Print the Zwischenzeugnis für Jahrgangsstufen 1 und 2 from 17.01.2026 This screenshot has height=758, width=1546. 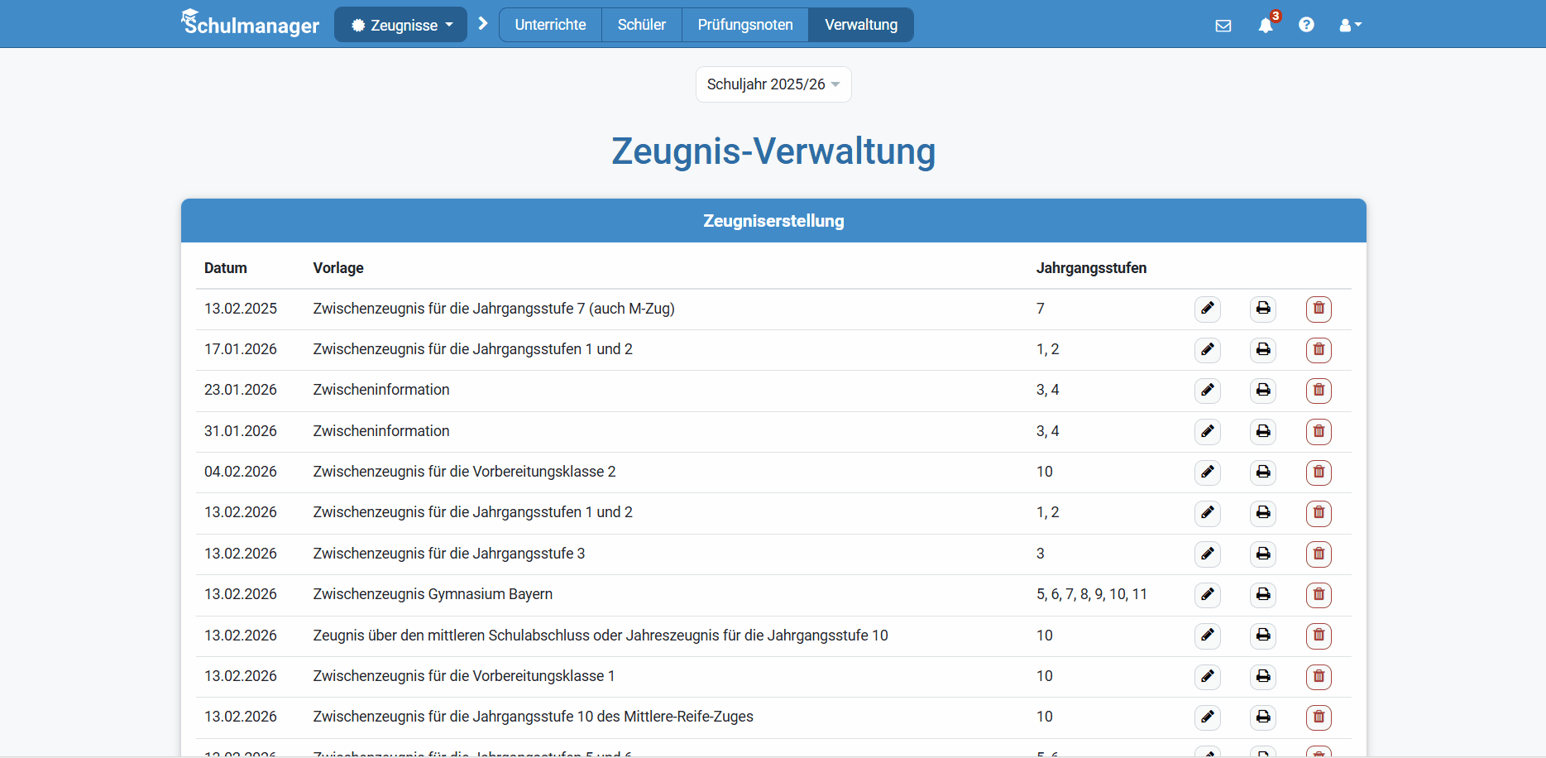(x=1263, y=350)
